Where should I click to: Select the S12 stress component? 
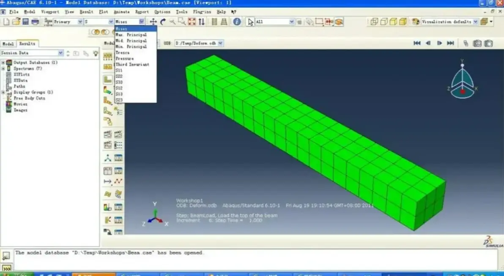click(136, 88)
